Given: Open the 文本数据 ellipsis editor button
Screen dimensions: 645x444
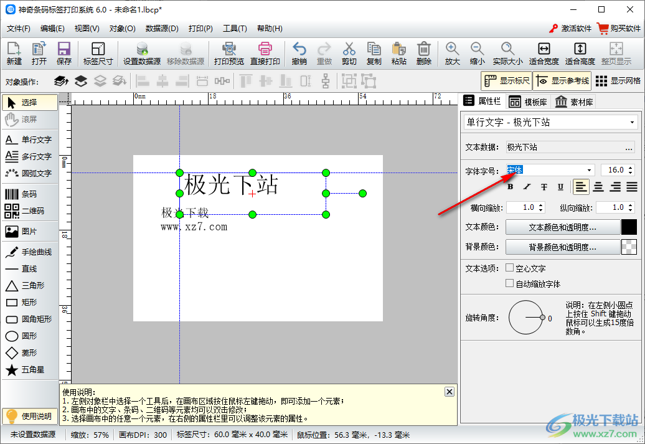Looking at the screenshot, I should point(629,148).
